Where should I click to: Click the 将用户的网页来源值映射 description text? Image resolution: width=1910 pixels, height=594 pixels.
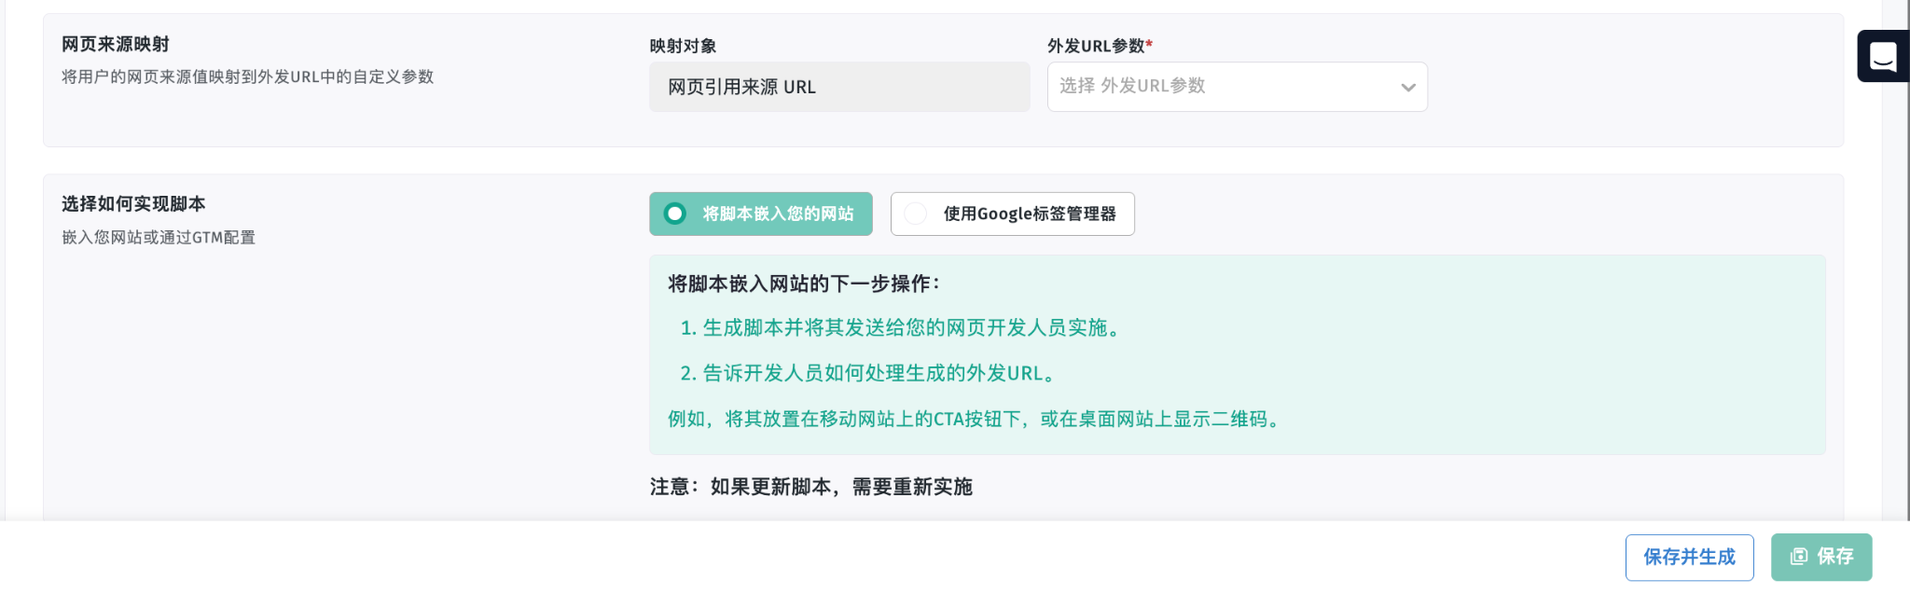click(247, 76)
